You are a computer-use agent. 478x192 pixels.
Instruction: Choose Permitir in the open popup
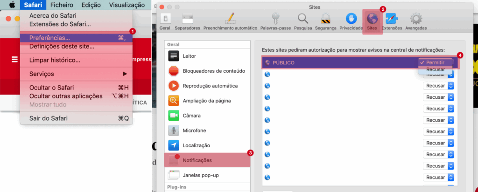(436, 62)
